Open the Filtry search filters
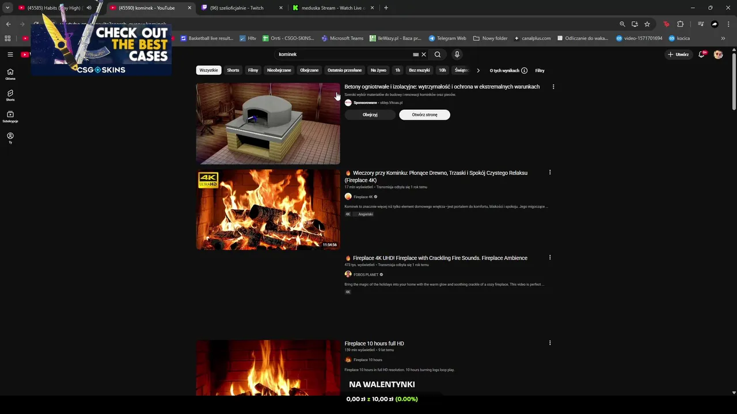 [540, 71]
